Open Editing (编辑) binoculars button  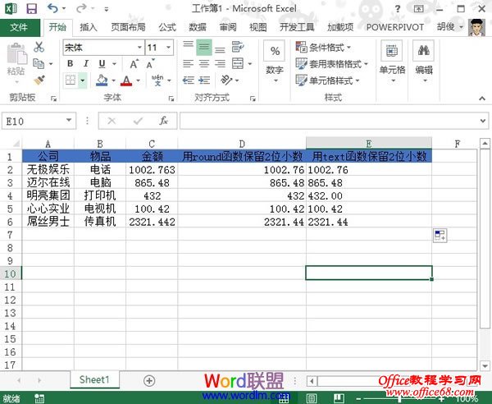(x=424, y=62)
